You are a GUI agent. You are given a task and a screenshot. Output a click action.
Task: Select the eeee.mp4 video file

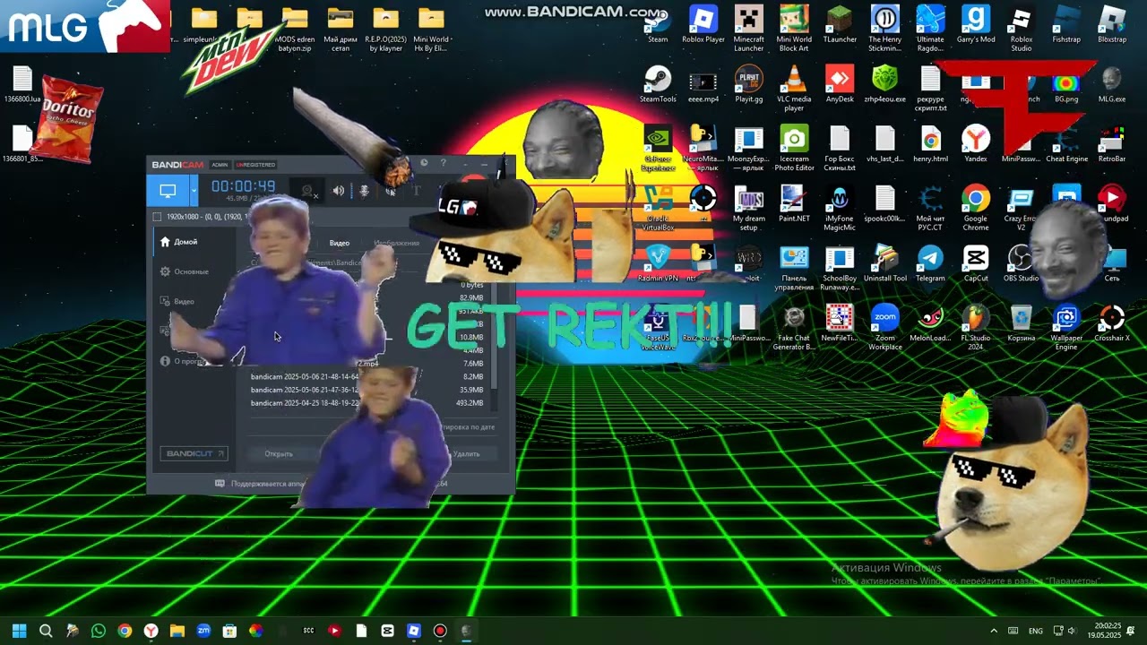[x=703, y=85]
